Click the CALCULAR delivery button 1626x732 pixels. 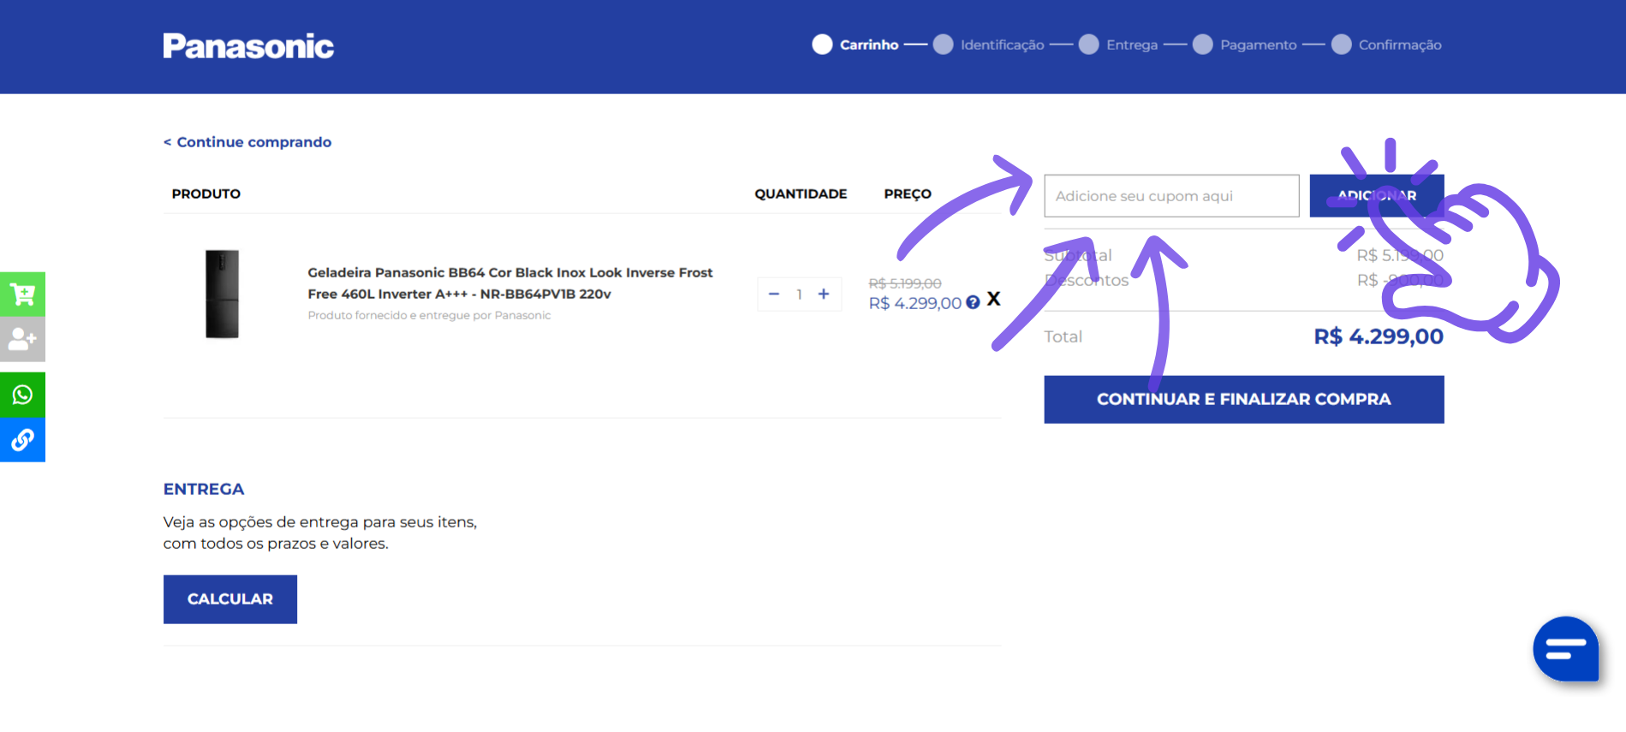(230, 599)
